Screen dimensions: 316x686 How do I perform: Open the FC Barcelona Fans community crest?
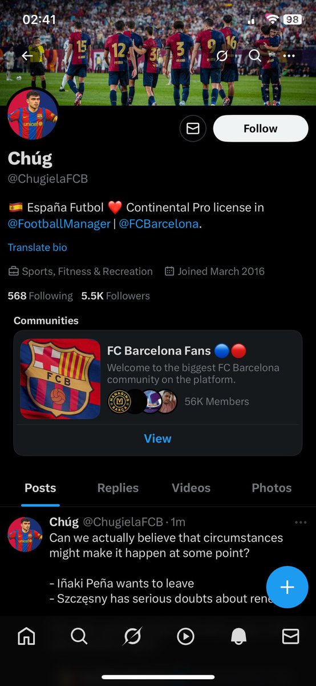(x=60, y=379)
